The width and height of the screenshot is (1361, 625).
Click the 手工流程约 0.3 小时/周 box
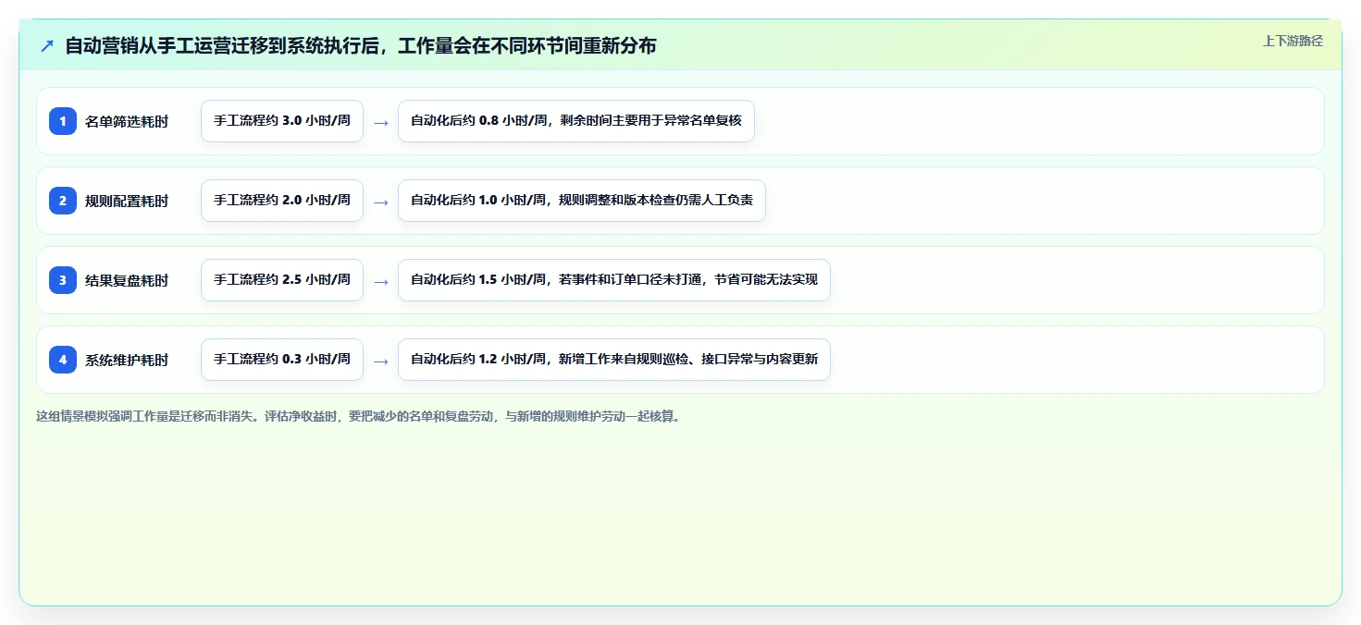click(x=282, y=360)
